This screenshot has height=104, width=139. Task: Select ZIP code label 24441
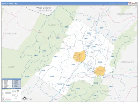(x=114, y=40)
